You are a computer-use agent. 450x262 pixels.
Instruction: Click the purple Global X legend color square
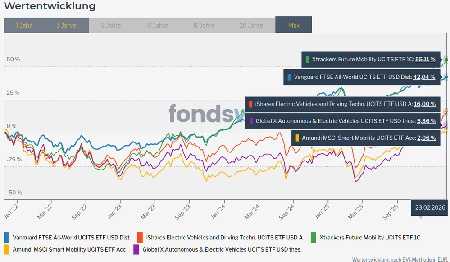pos(136,249)
